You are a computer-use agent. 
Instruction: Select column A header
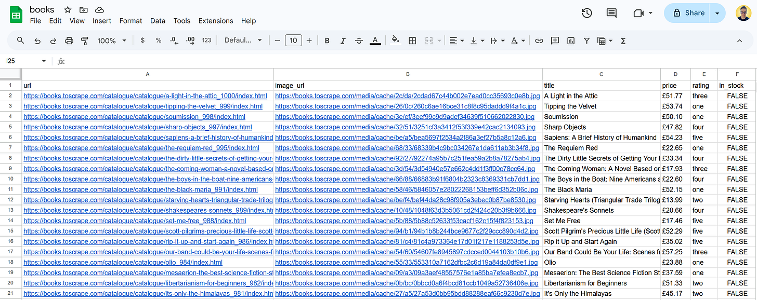pos(148,74)
